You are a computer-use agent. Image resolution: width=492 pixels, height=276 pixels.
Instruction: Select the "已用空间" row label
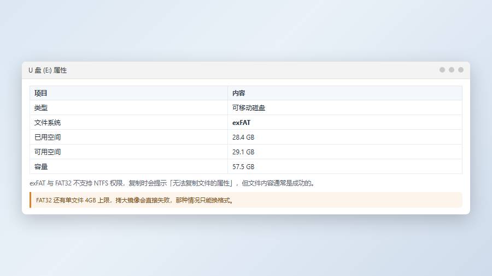48,137
